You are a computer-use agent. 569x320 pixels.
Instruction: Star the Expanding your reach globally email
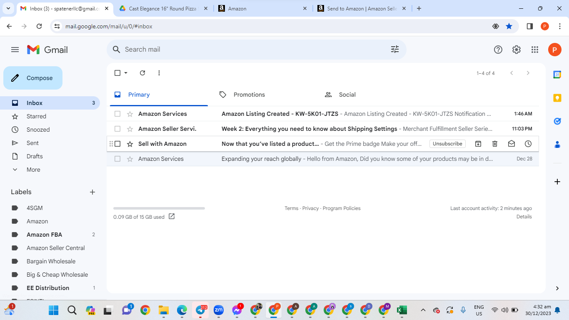[x=130, y=159]
